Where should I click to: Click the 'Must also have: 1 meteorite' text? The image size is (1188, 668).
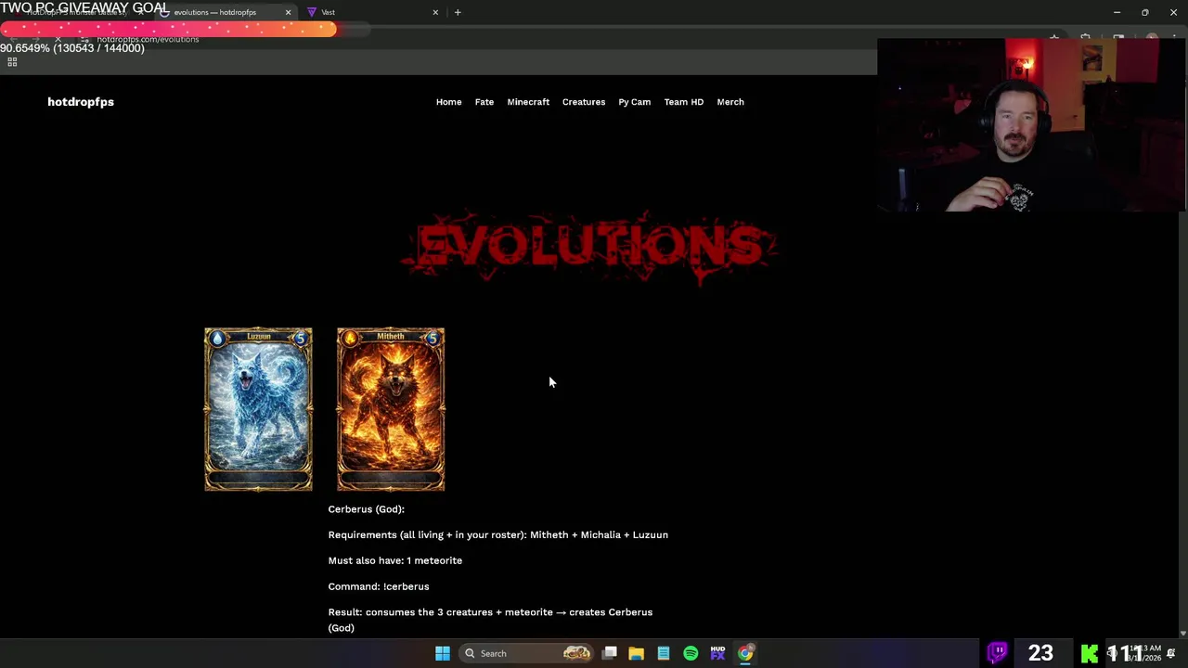(x=394, y=561)
